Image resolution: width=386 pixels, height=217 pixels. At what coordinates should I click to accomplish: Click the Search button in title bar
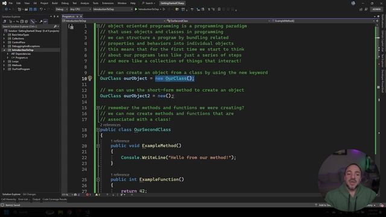148,3
